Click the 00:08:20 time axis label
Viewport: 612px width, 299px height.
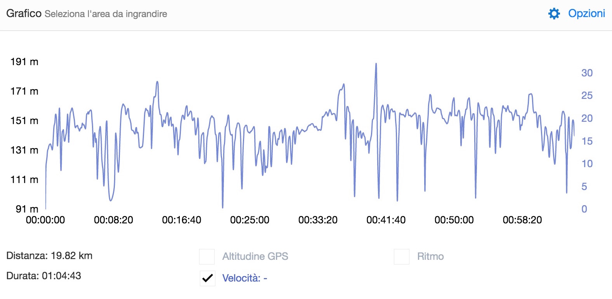coord(113,220)
